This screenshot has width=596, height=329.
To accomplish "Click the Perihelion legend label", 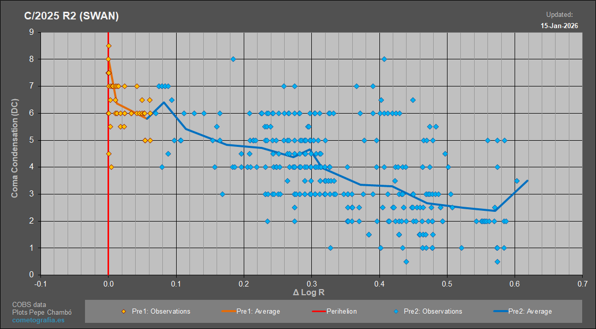I will (x=342, y=312).
